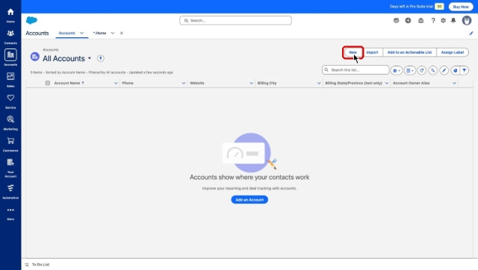Open Automation in the left sidebar

pos(10,191)
